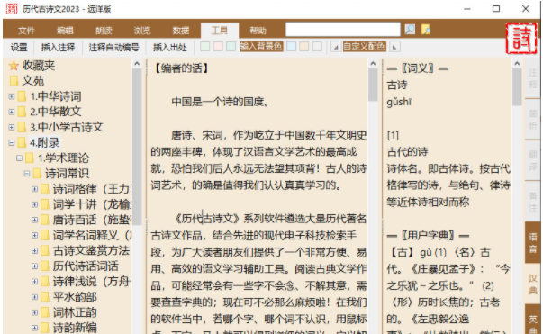
Task: Click the folder icon of 平水韵部
Action: [x=45, y=297]
